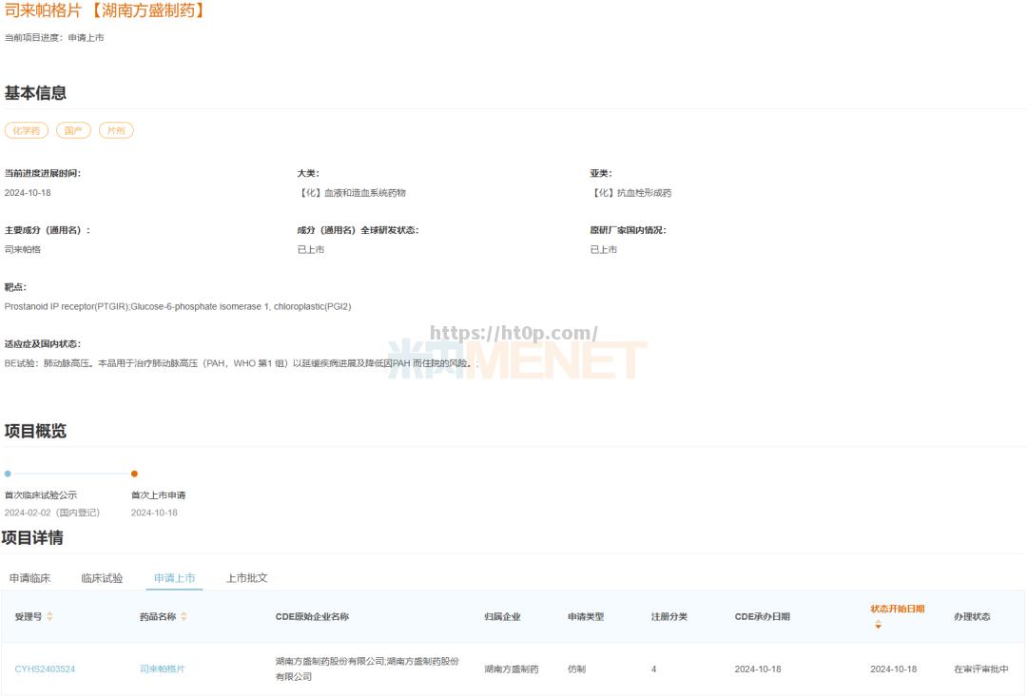1027x698 pixels.
Task: Sort by 状态开始日期 column arrows
Action: [878, 625]
